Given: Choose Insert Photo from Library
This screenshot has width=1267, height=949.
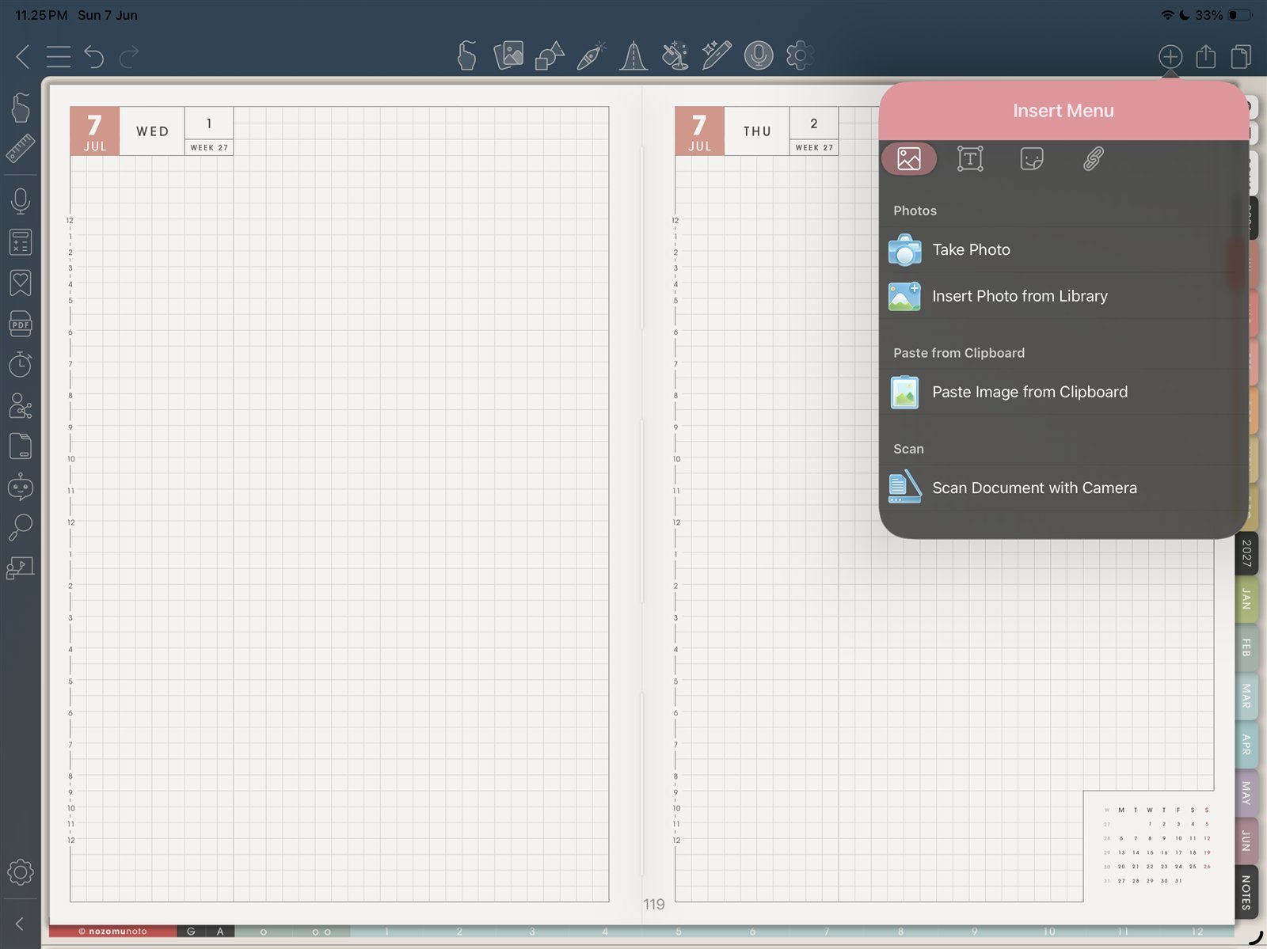Looking at the screenshot, I should [1063, 296].
